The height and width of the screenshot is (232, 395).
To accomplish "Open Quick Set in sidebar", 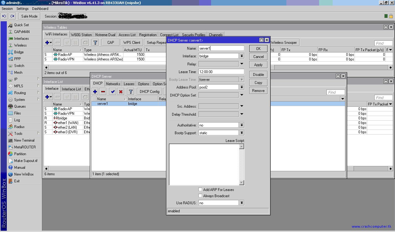I will tap(21, 25).
